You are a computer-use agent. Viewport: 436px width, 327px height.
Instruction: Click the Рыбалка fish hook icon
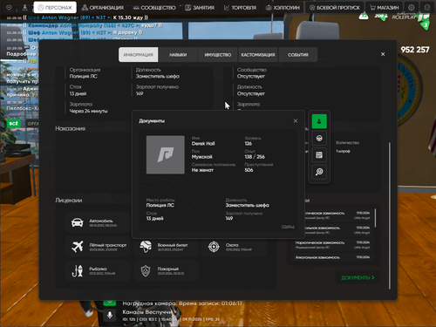coord(78,270)
